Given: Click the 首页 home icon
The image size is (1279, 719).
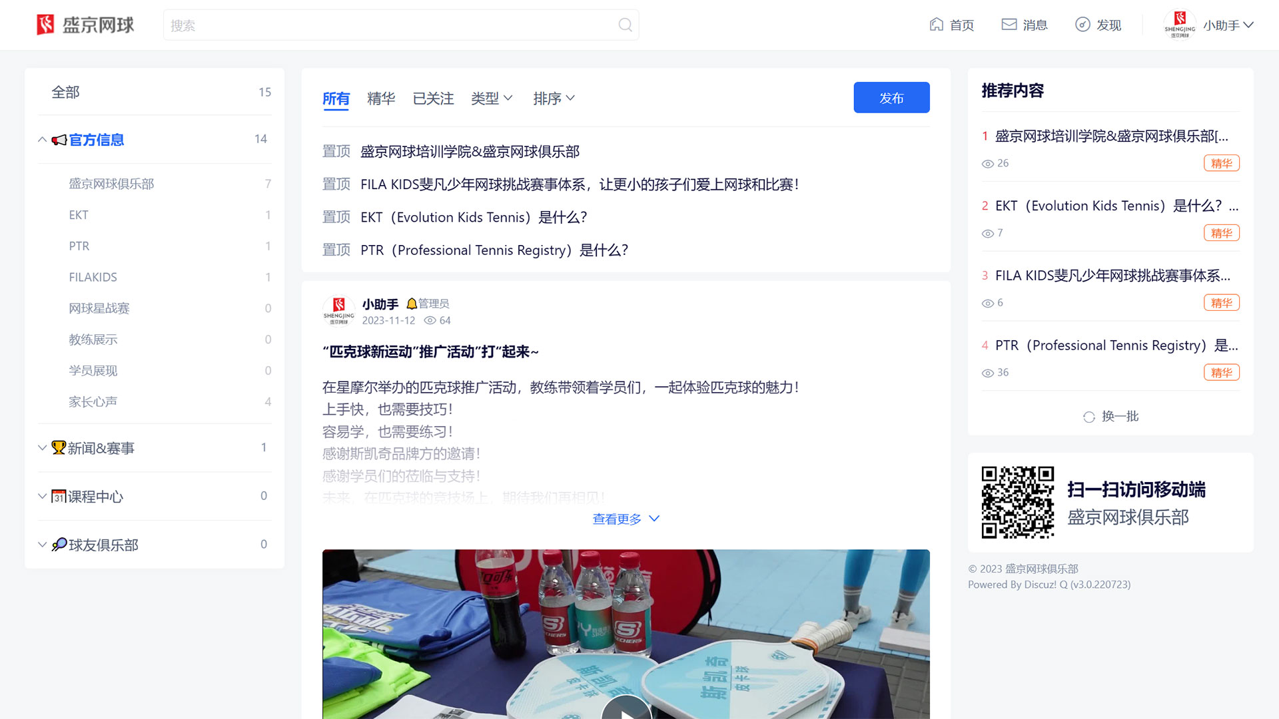Looking at the screenshot, I should [x=937, y=25].
